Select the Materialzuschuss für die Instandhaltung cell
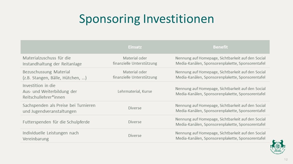The image size is (293, 164). pos(52,61)
